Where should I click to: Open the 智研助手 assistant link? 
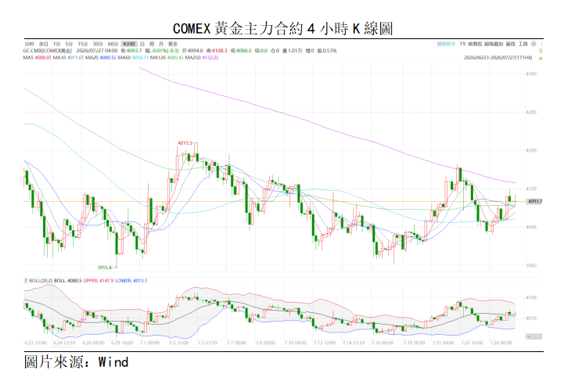tap(446, 44)
